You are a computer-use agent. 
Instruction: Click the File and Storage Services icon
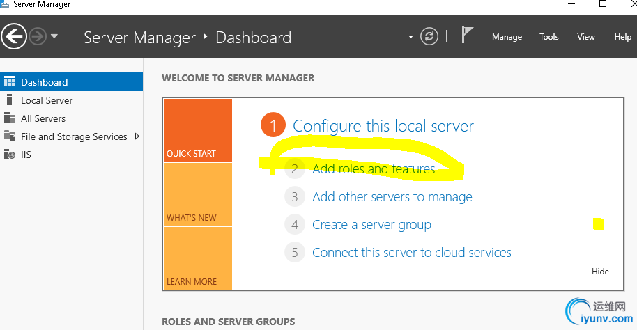click(10, 136)
